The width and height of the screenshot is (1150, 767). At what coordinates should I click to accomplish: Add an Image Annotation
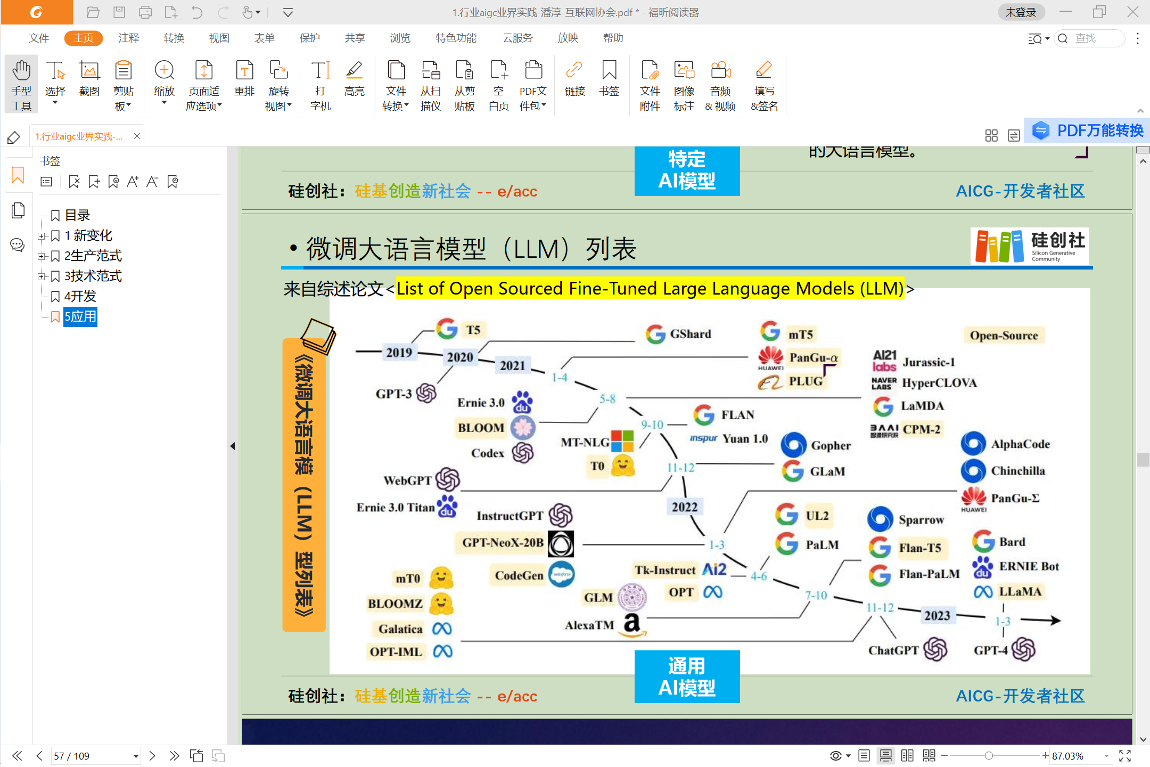(684, 84)
